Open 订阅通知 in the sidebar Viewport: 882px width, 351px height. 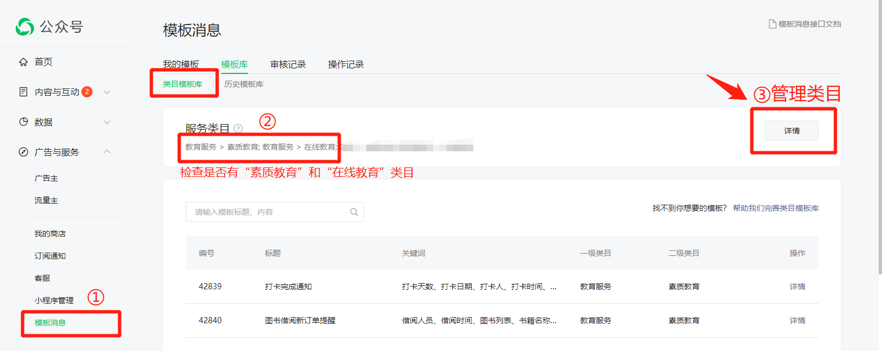50,256
